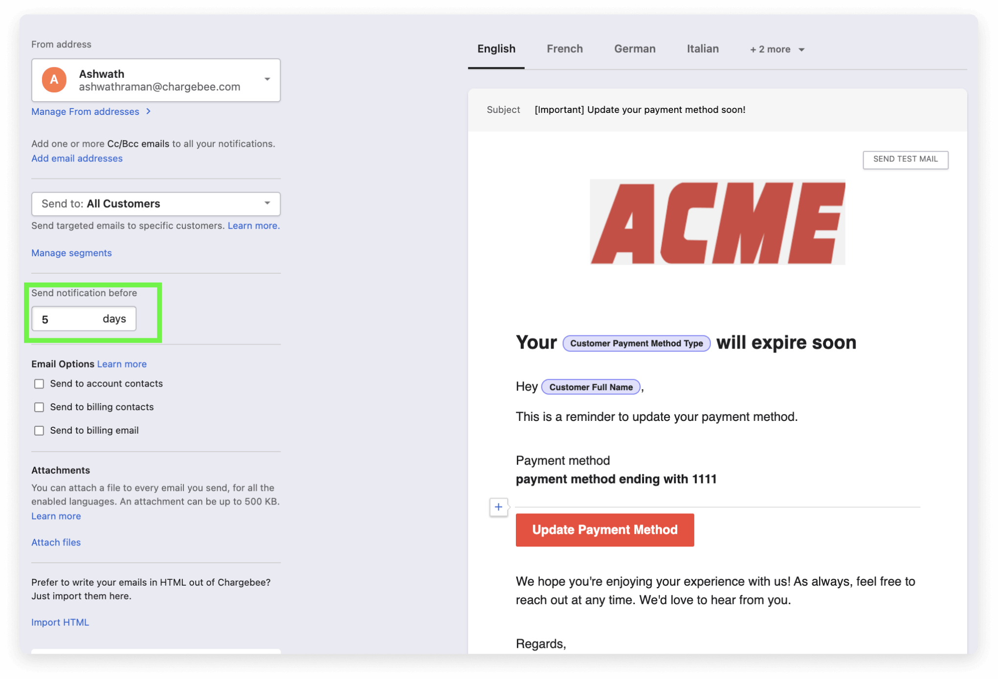This screenshot has width=998, height=679.
Task: Expand Send to All Customers dropdown
Action: coord(267,203)
